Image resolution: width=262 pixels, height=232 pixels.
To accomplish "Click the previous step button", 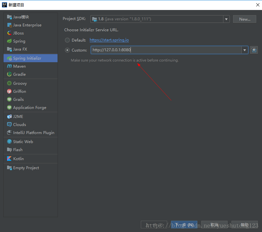I will coord(154,225).
